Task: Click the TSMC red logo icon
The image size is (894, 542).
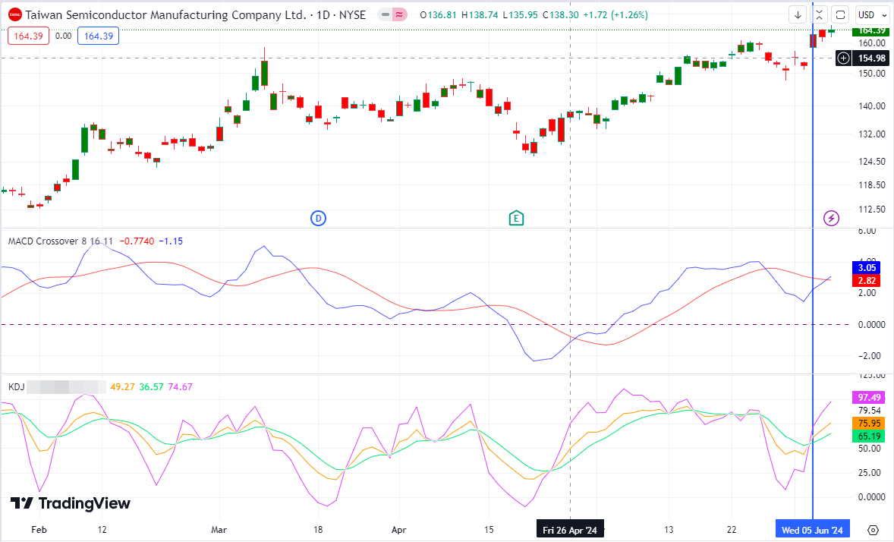Action: click(15, 15)
